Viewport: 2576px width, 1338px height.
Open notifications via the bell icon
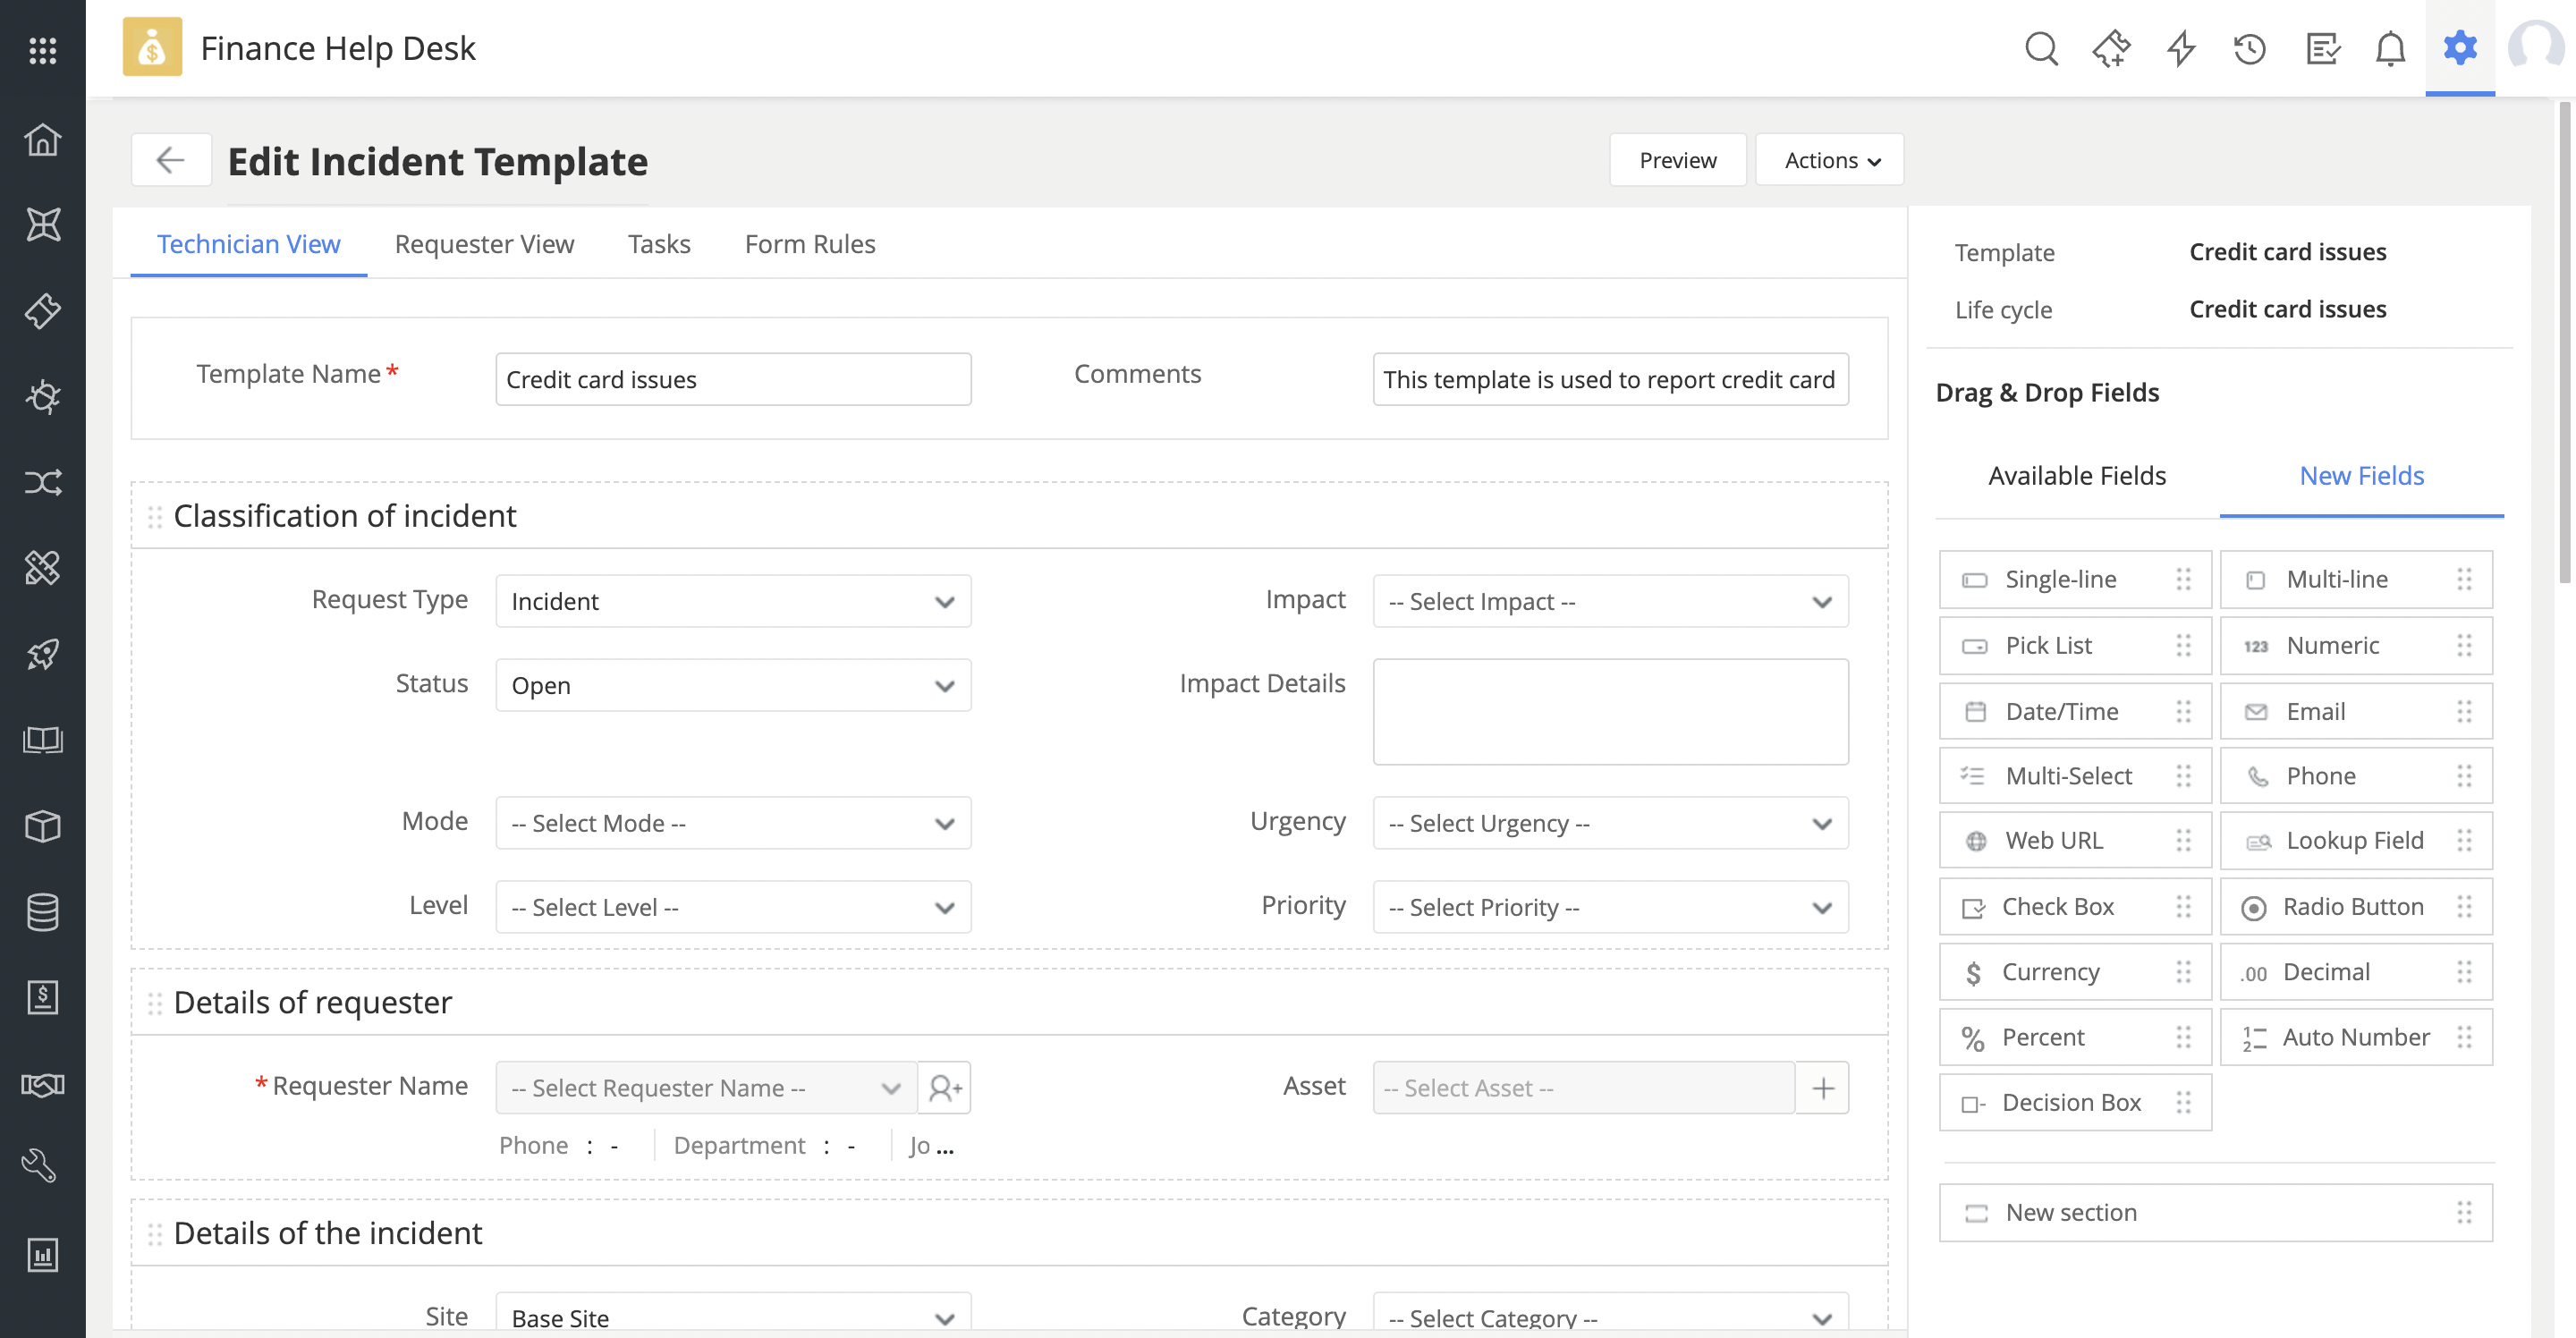[x=2390, y=48]
